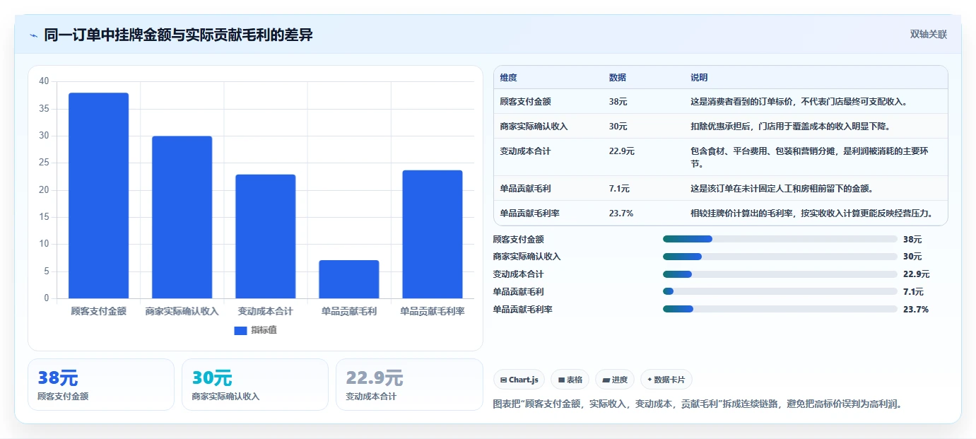Click the description starting 包含食材、平台费用
The width and height of the screenshot is (976, 439).
coord(811,157)
